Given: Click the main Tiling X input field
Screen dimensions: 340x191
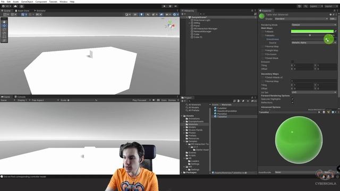Looking at the screenshot, I should point(303,65).
